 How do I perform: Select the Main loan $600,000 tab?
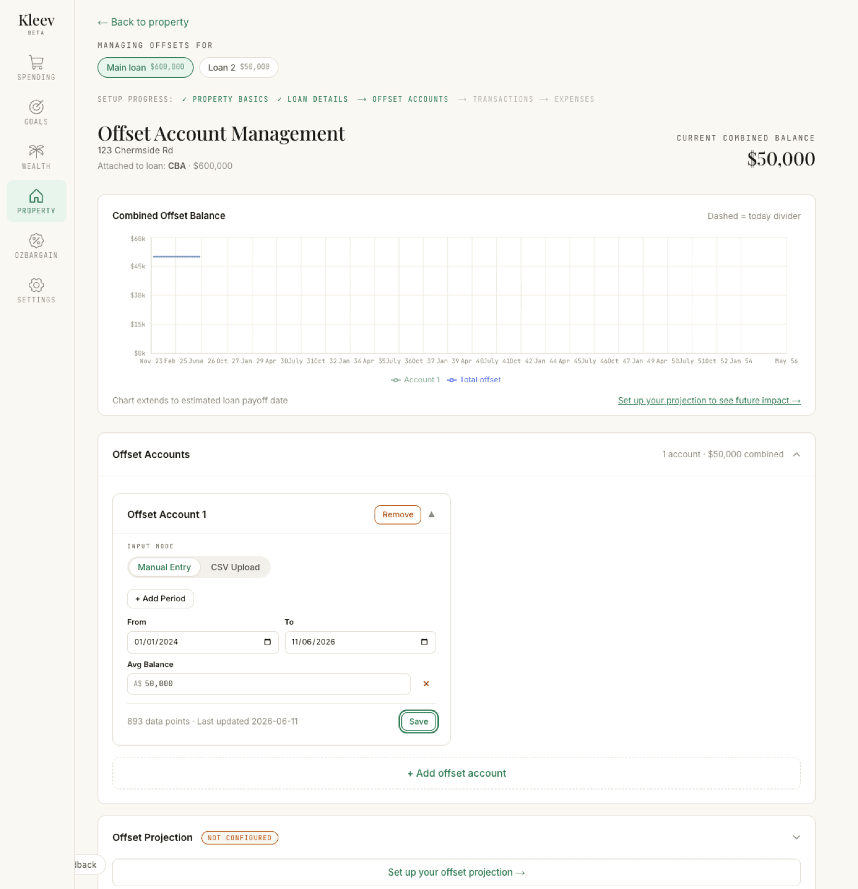coord(146,67)
